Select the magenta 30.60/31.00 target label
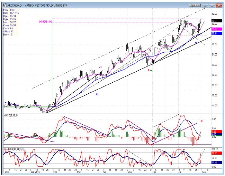The image size is (225, 176). [45, 22]
